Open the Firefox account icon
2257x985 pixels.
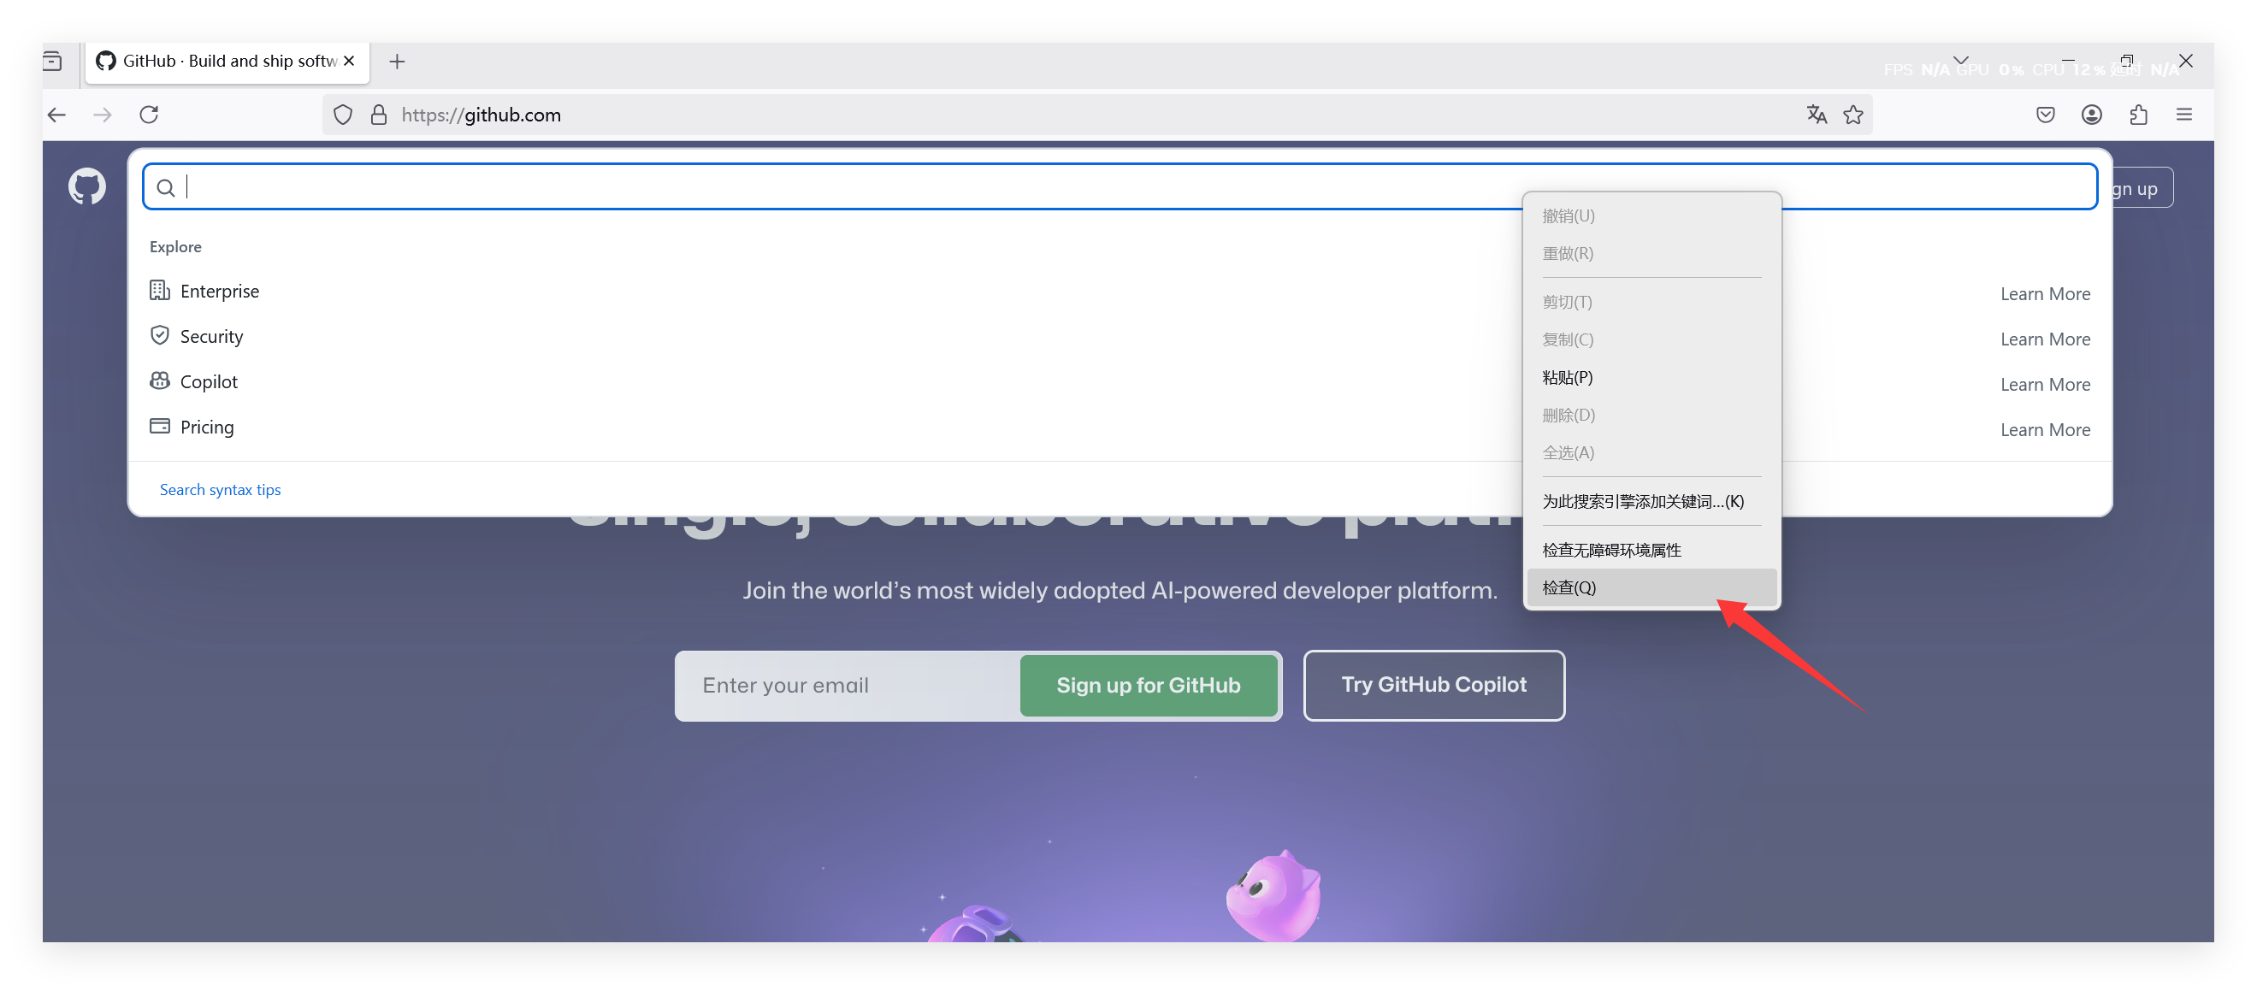[x=2091, y=115]
